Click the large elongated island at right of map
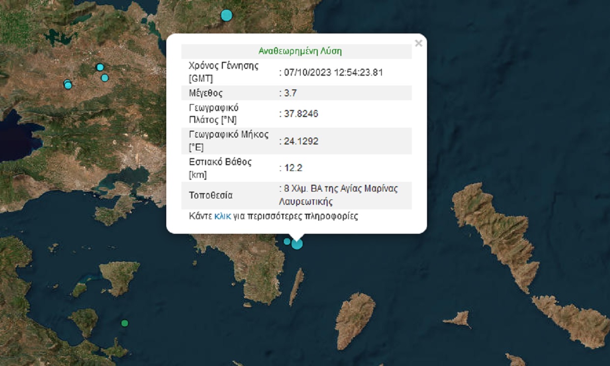Screen dimensions: 610x366 497,231
